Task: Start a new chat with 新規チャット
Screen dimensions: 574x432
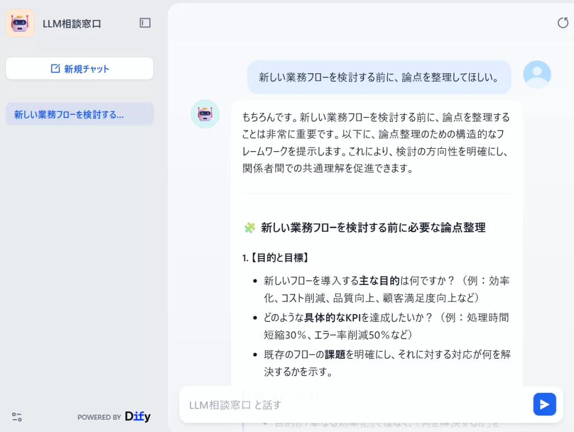Action: [79, 68]
